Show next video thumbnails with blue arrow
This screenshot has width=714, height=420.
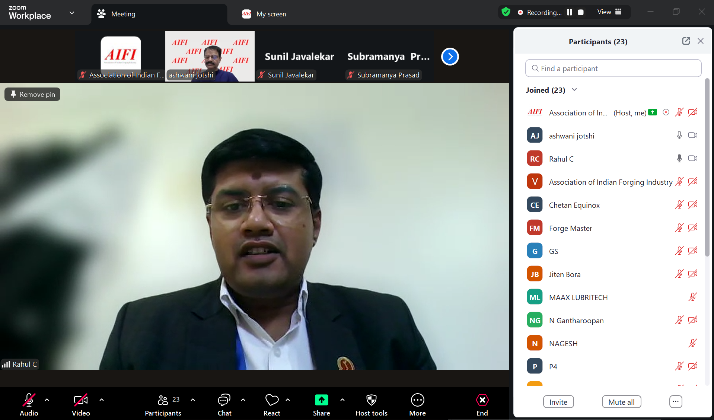click(x=450, y=57)
